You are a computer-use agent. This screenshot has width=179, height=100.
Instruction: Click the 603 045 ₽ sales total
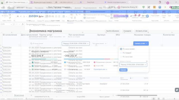37,56
